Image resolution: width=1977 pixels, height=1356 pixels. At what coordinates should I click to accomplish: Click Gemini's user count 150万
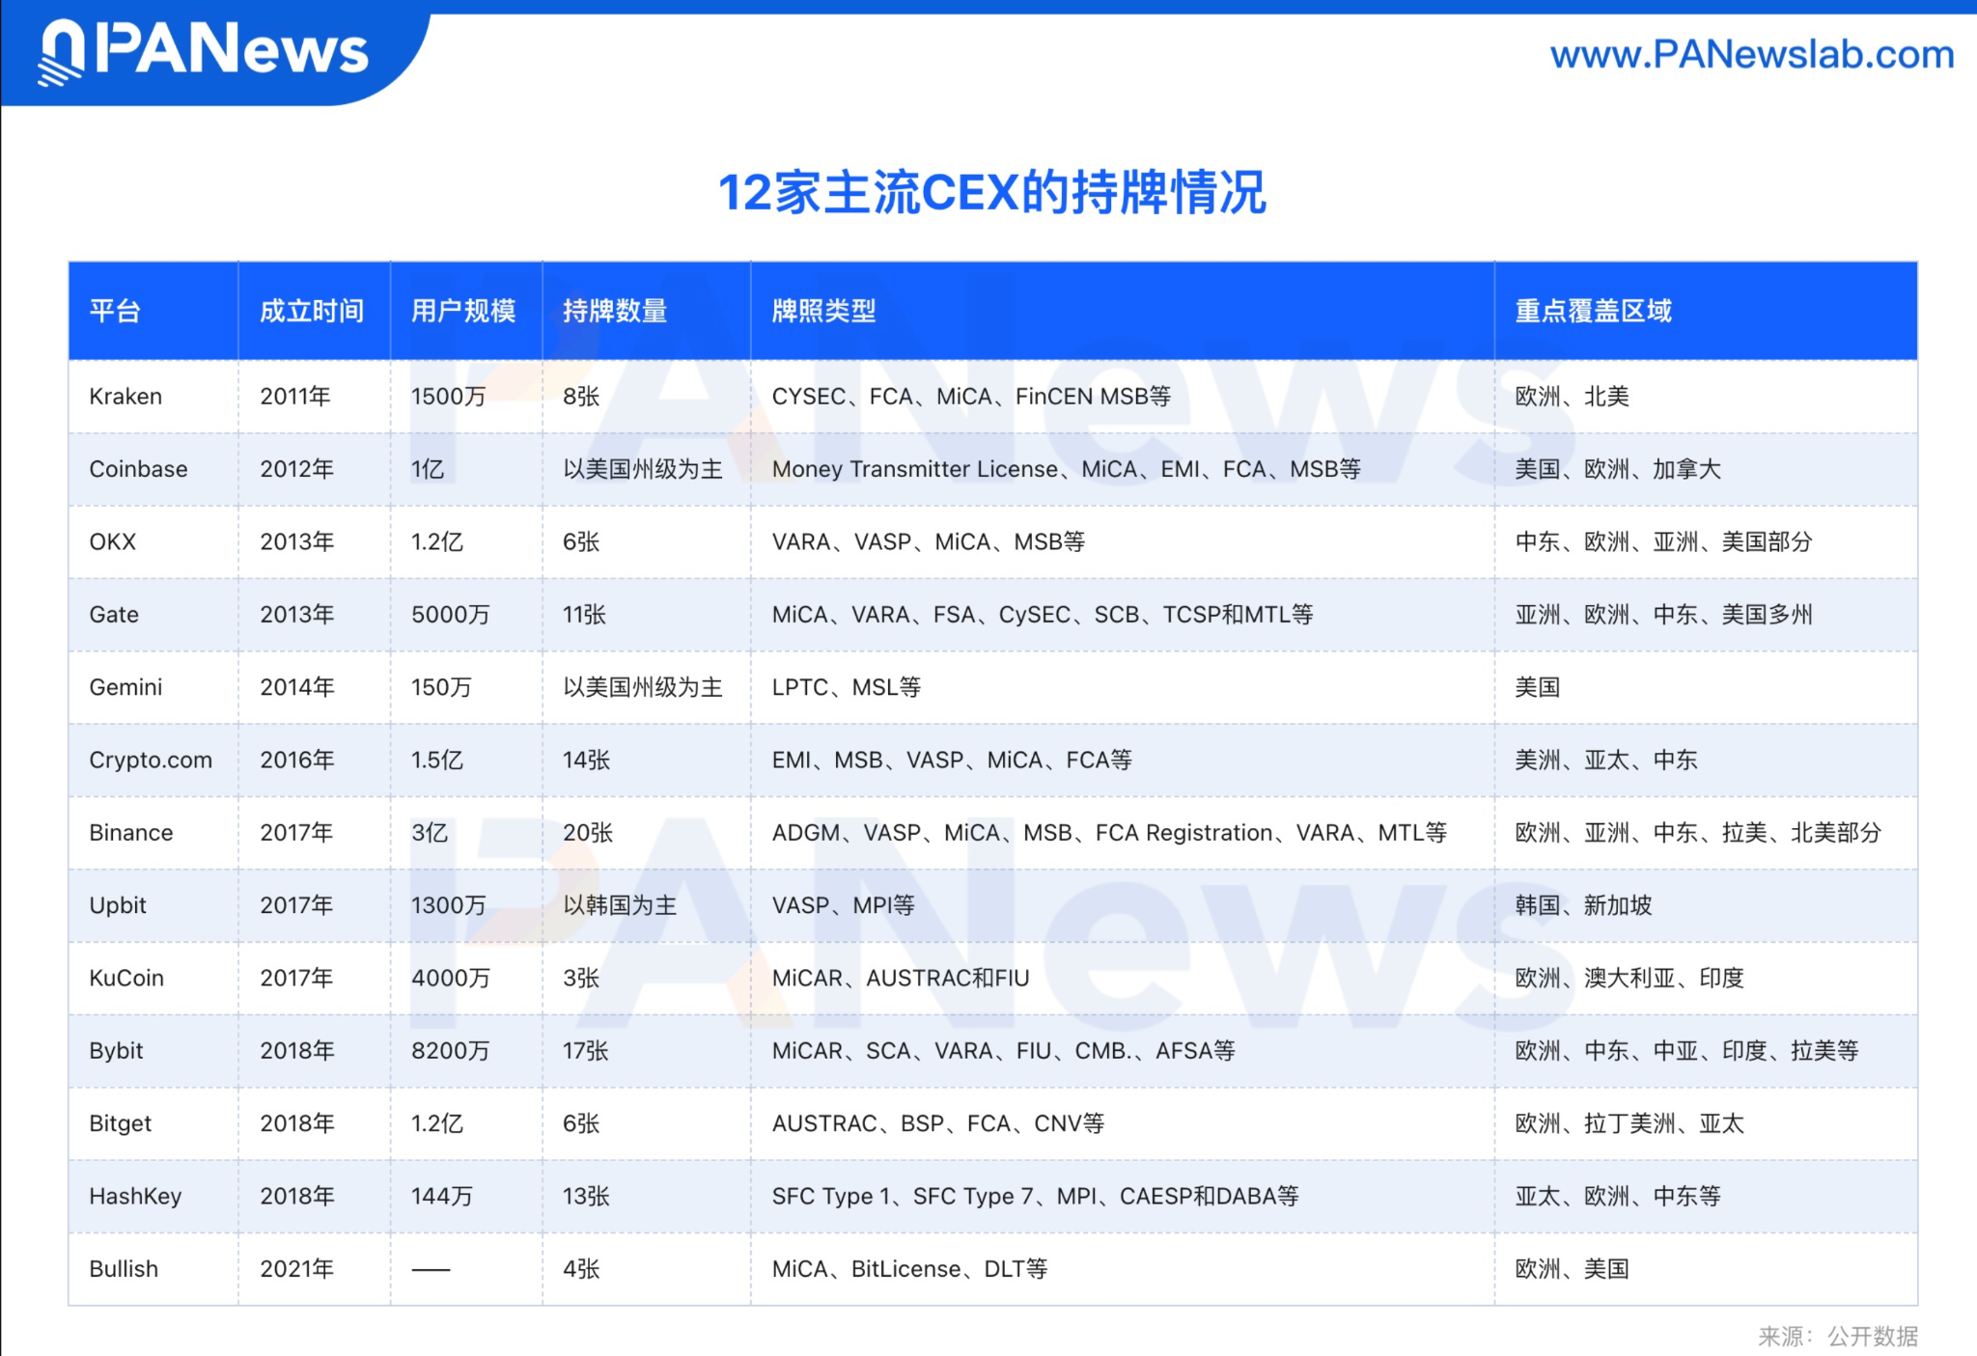pos(441,687)
